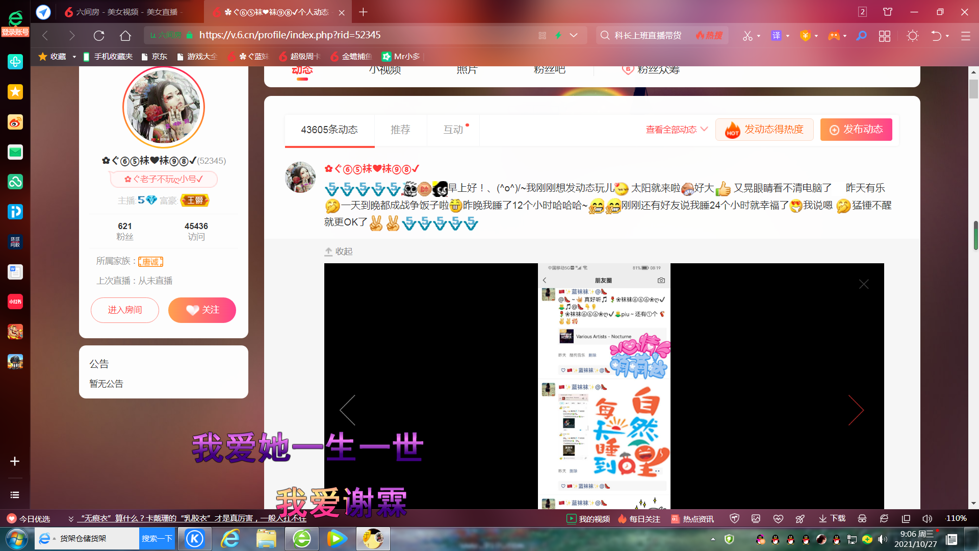Click in the search input field

(648, 35)
